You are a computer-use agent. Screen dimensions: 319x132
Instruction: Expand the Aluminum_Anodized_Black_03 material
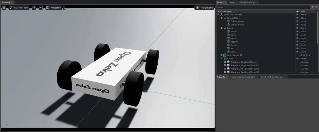[x=225, y=72]
